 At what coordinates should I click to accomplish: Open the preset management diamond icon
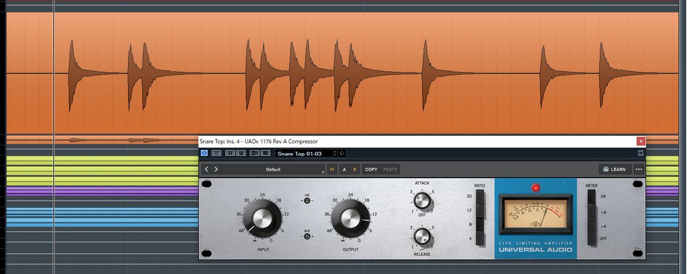(342, 154)
